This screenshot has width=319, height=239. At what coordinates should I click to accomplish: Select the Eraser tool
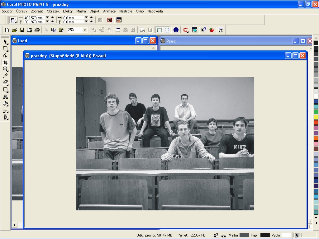(5, 82)
